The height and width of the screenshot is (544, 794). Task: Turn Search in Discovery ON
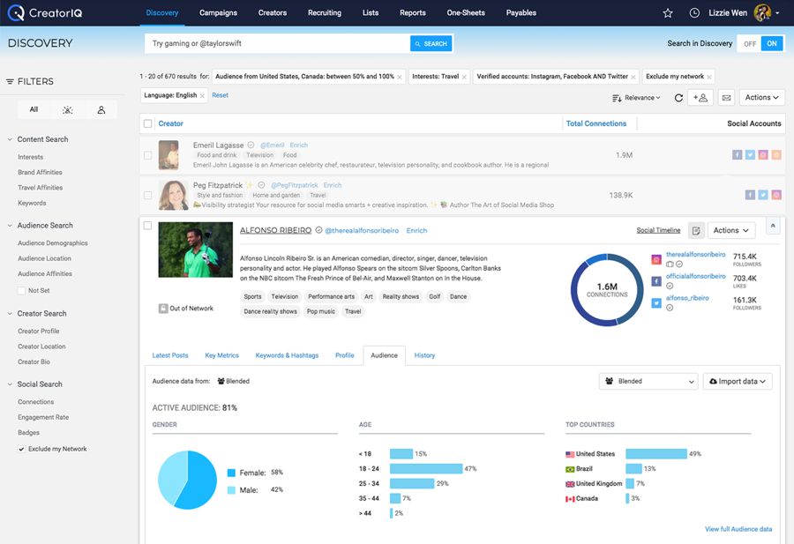coord(772,44)
